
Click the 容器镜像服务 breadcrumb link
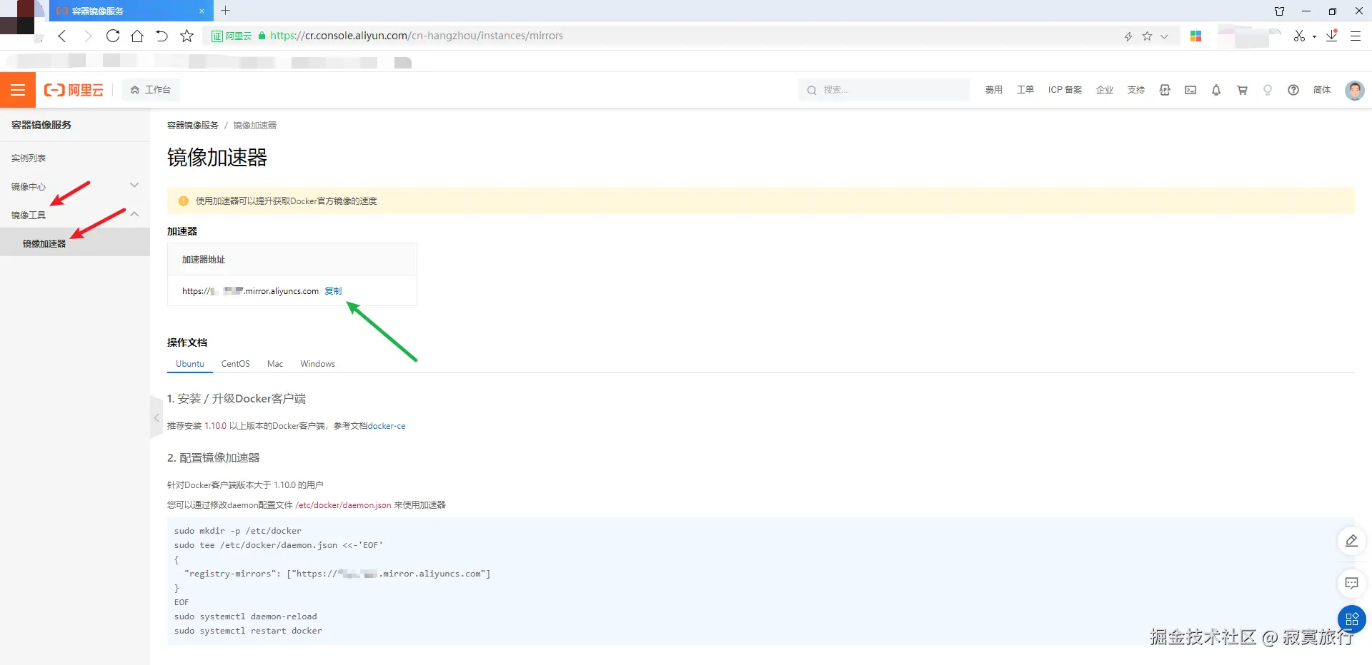193,125
